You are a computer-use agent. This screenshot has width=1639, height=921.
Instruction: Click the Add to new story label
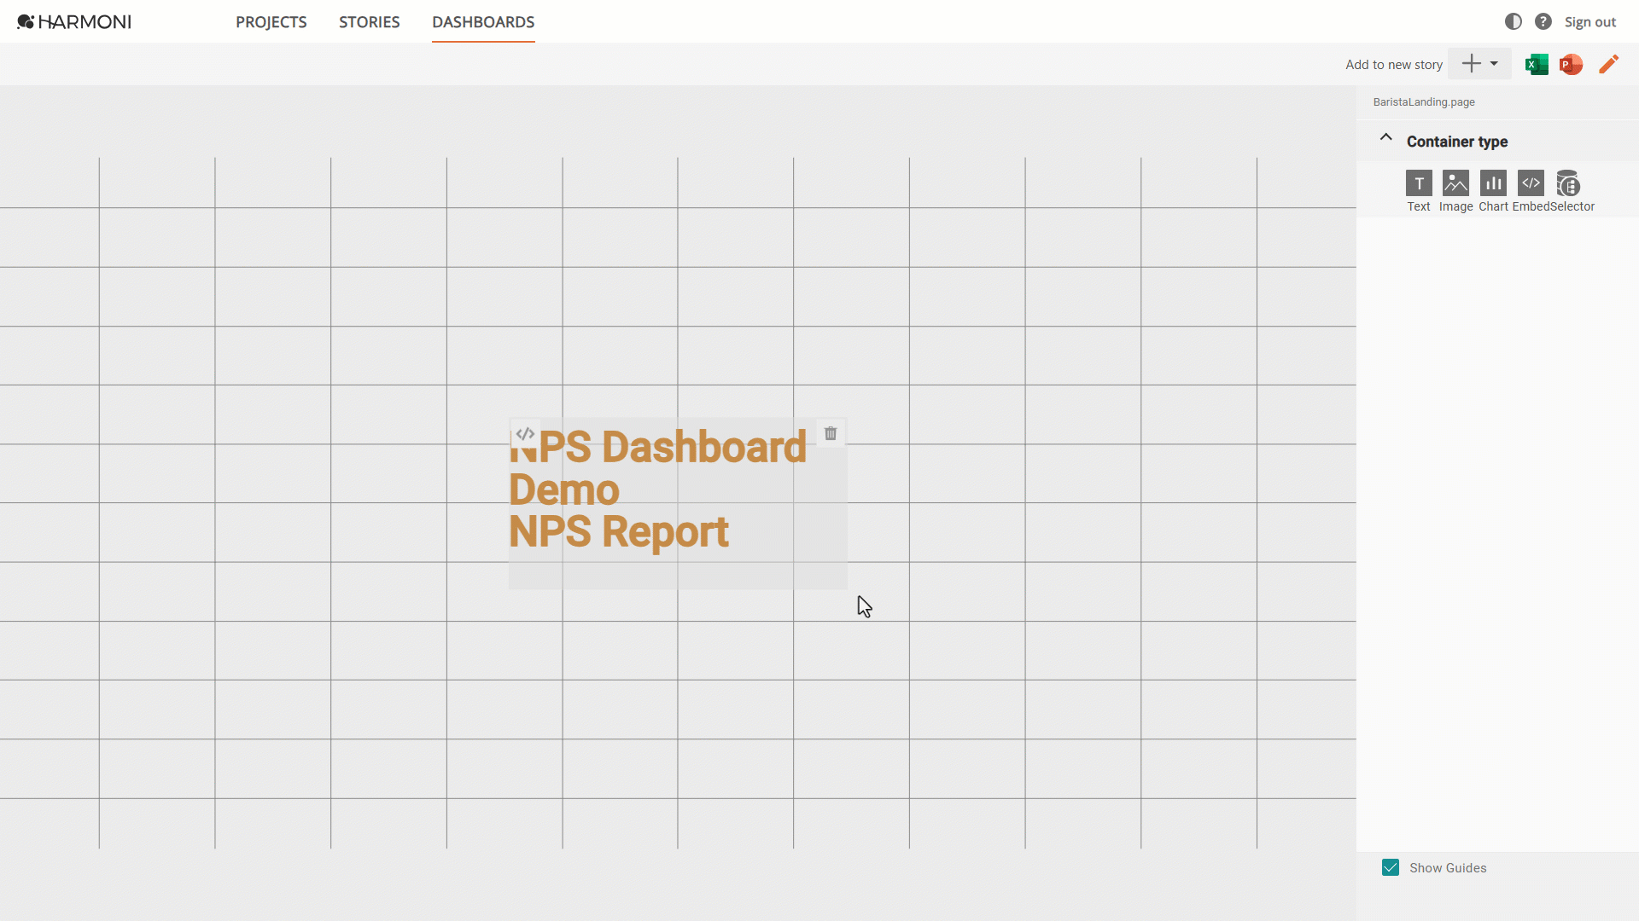click(1394, 65)
